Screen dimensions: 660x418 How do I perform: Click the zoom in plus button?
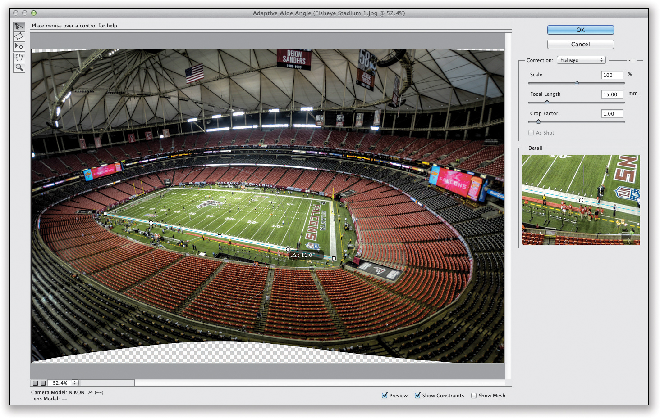click(43, 383)
